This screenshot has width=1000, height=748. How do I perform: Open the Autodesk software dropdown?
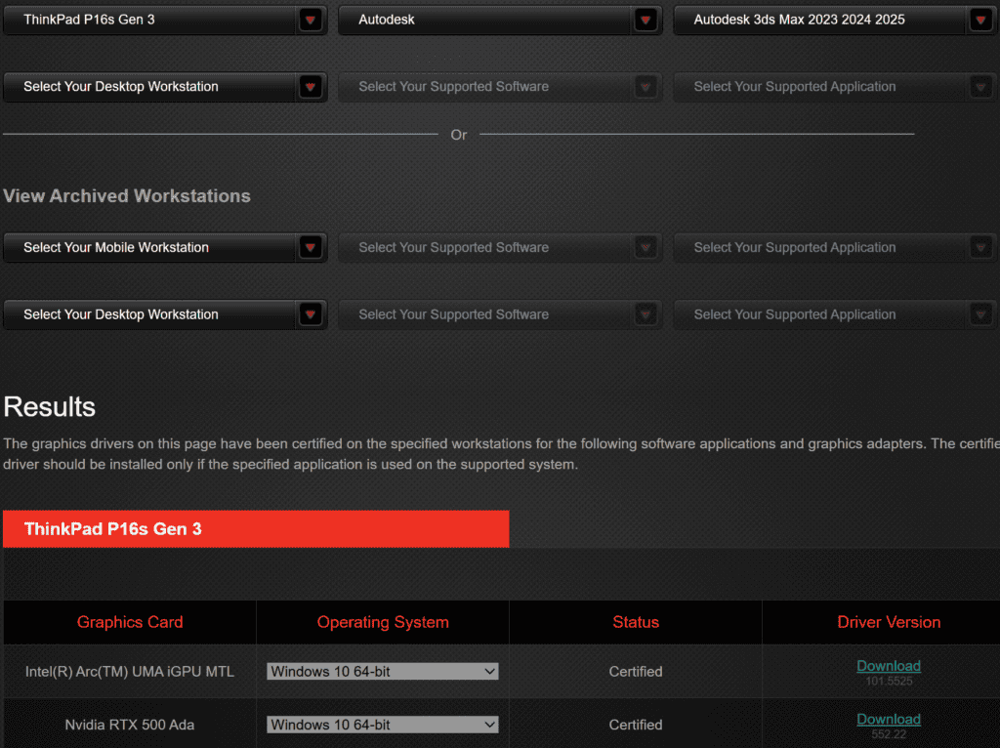(x=500, y=20)
